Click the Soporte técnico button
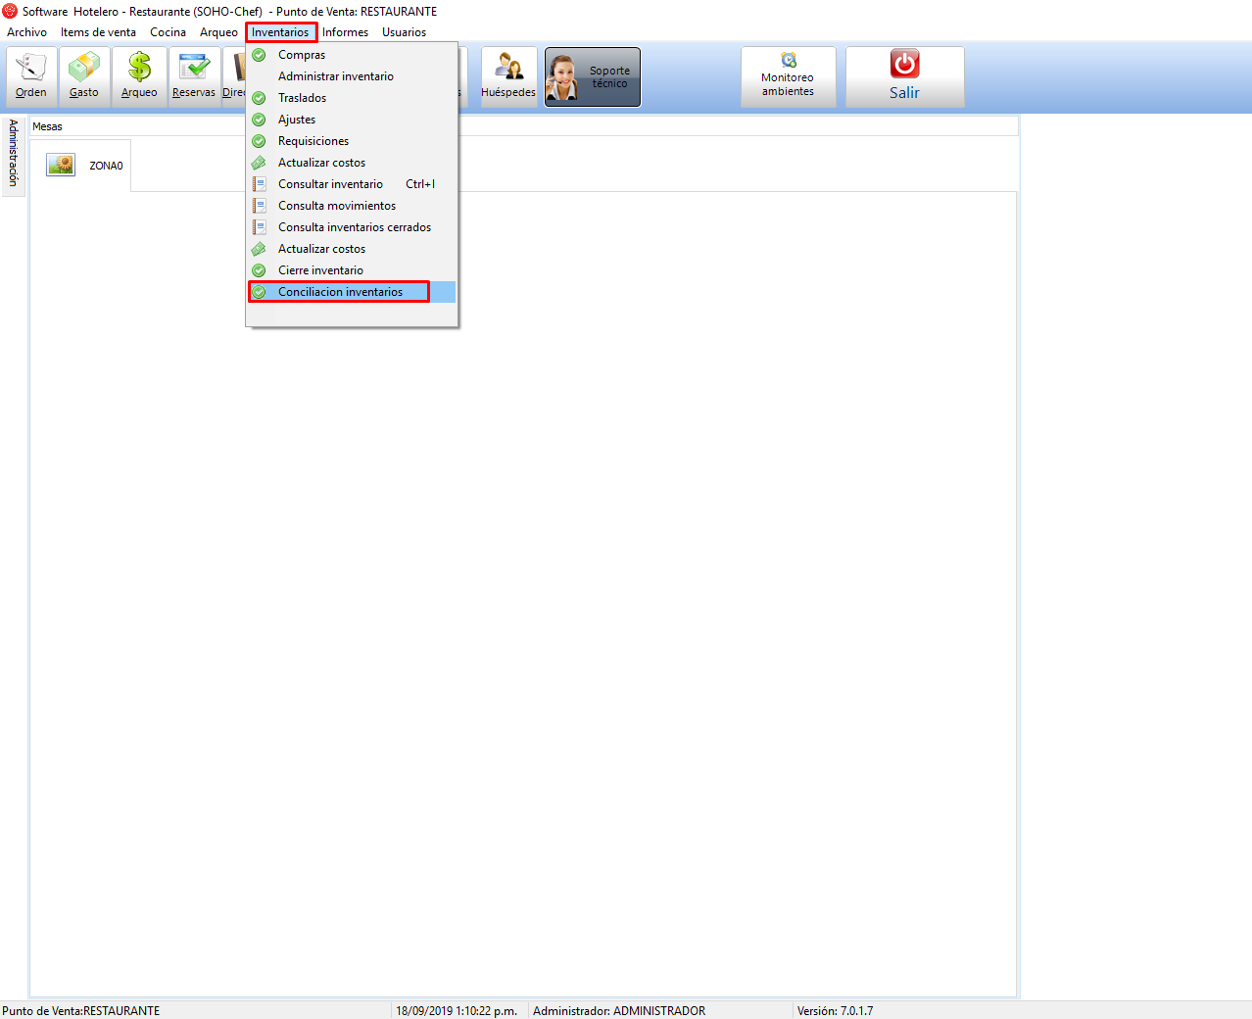The width and height of the screenshot is (1252, 1019). [593, 76]
